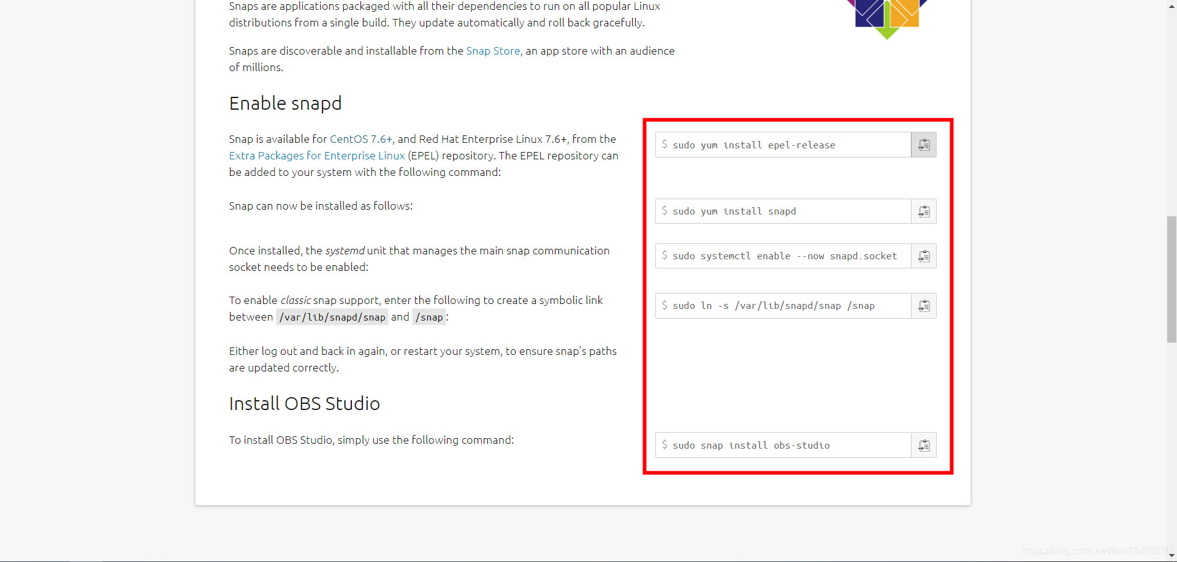
Task: Copy the 'sudo yum install epel-release' command
Action: click(x=924, y=145)
